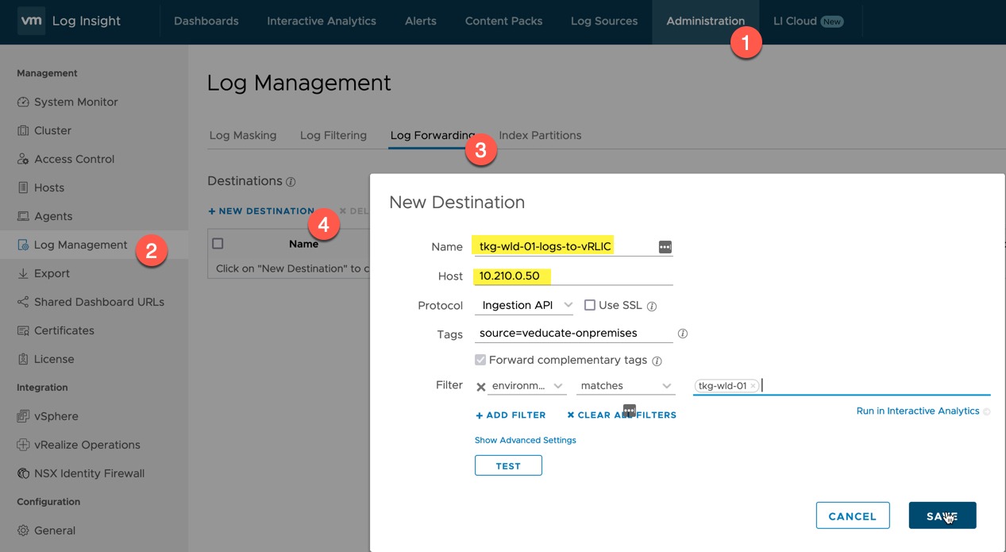The image size is (1006, 552).
Task: Open the matches operator dropdown
Action: [626, 386]
